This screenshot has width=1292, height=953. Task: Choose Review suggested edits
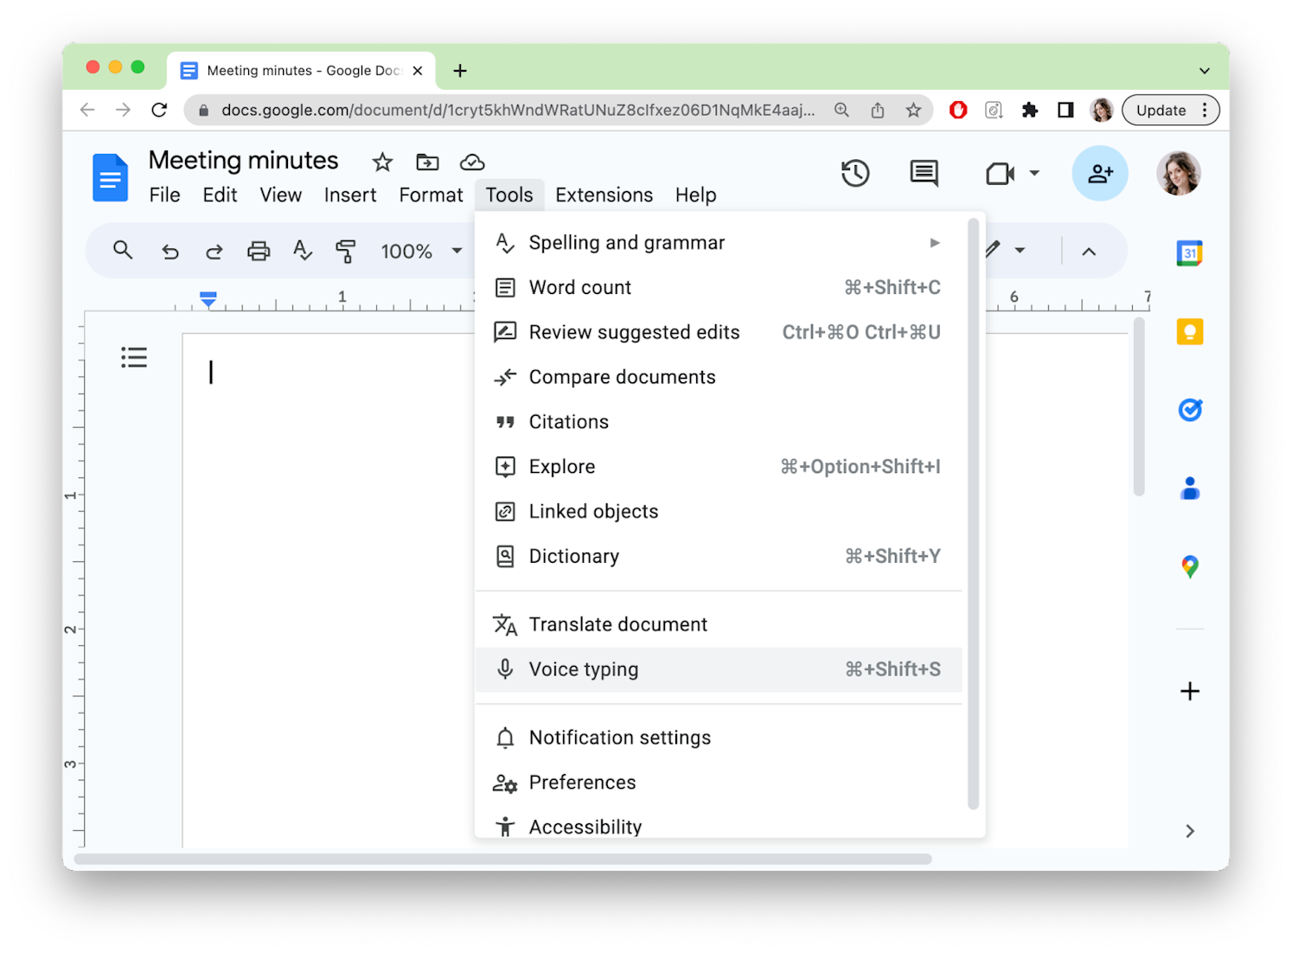[719, 333]
